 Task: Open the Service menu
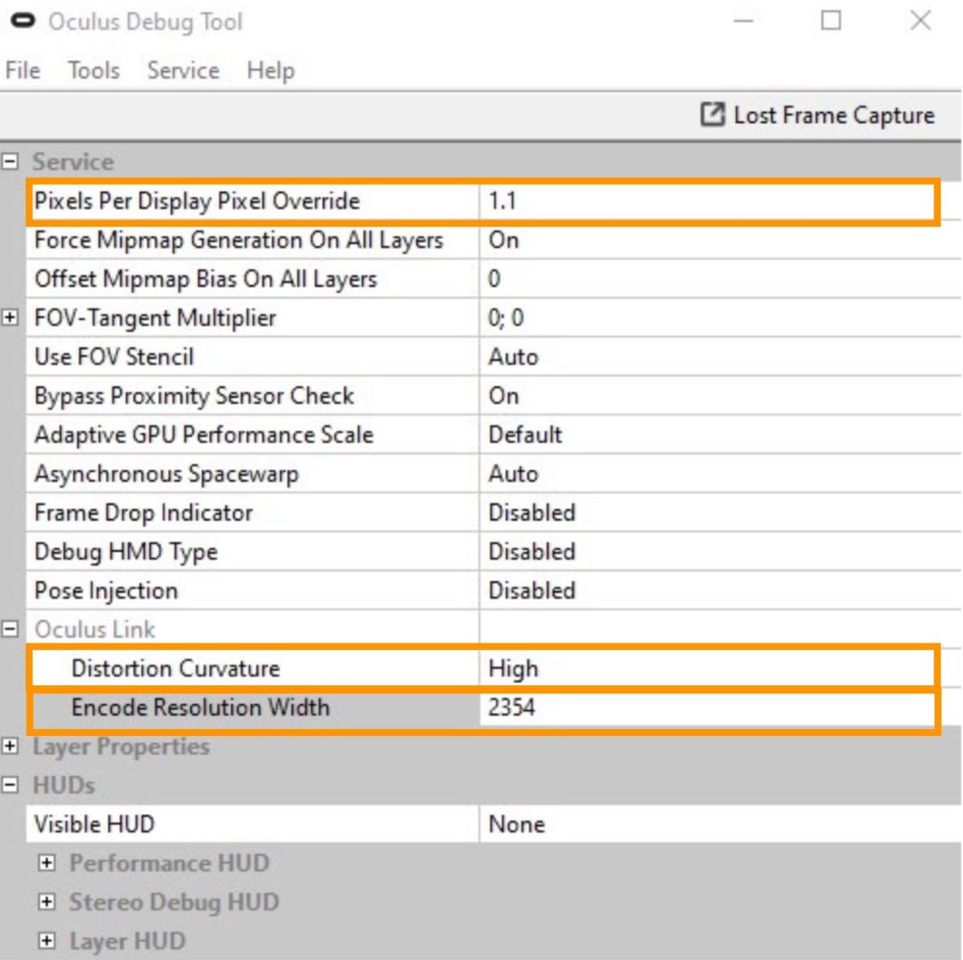[183, 70]
